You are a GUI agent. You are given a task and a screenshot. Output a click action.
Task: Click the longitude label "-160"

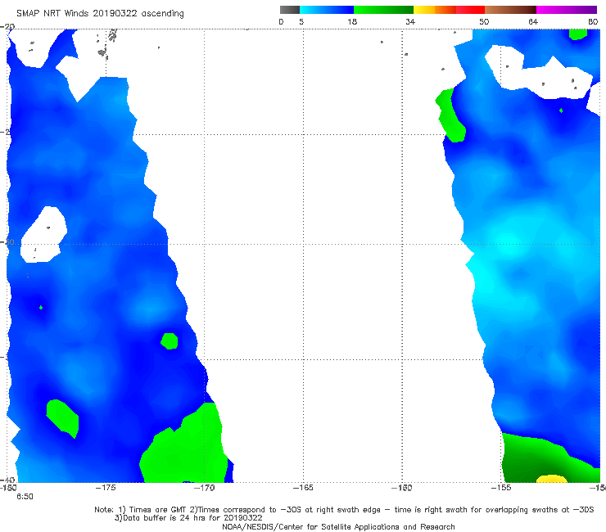point(402,488)
